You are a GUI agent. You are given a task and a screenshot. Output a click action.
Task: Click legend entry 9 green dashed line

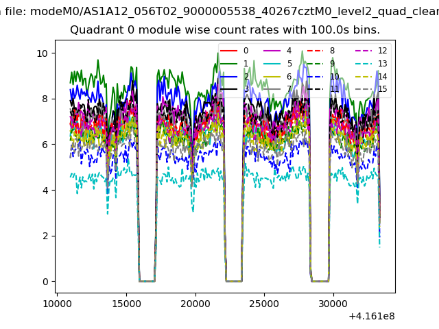click(321, 64)
